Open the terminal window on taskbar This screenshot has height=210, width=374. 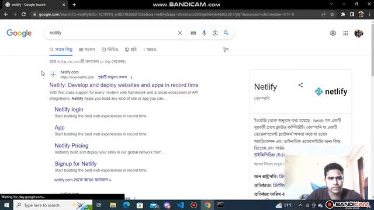pyautogui.click(x=221, y=205)
